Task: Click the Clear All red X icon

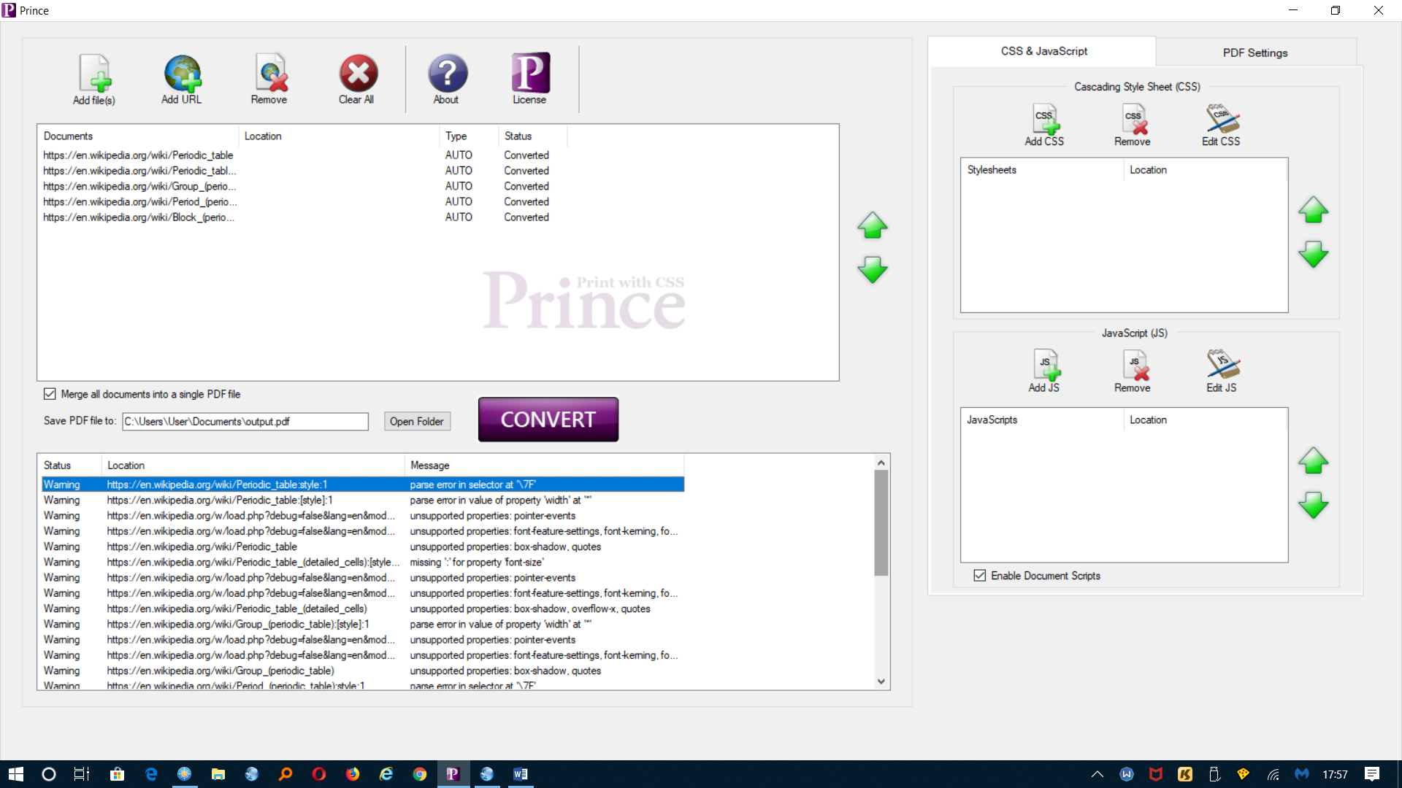Action: click(x=357, y=74)
